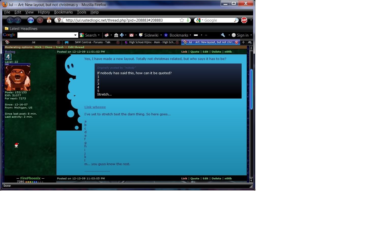Image resolution: width=382 pixels, height=252 pixels.
Task: Bookmark this page with the star icon
Action: 182,20
